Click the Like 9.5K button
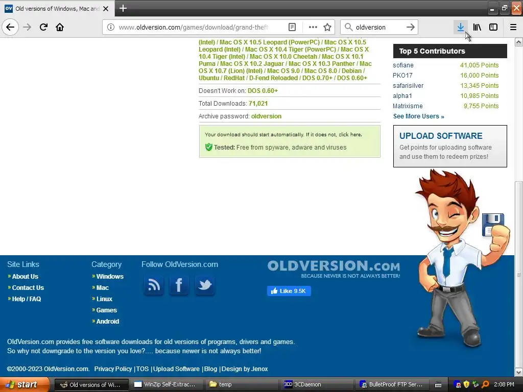Image resolution: width=523 pixels, height=392 pixels. click(x=289, y=291)
